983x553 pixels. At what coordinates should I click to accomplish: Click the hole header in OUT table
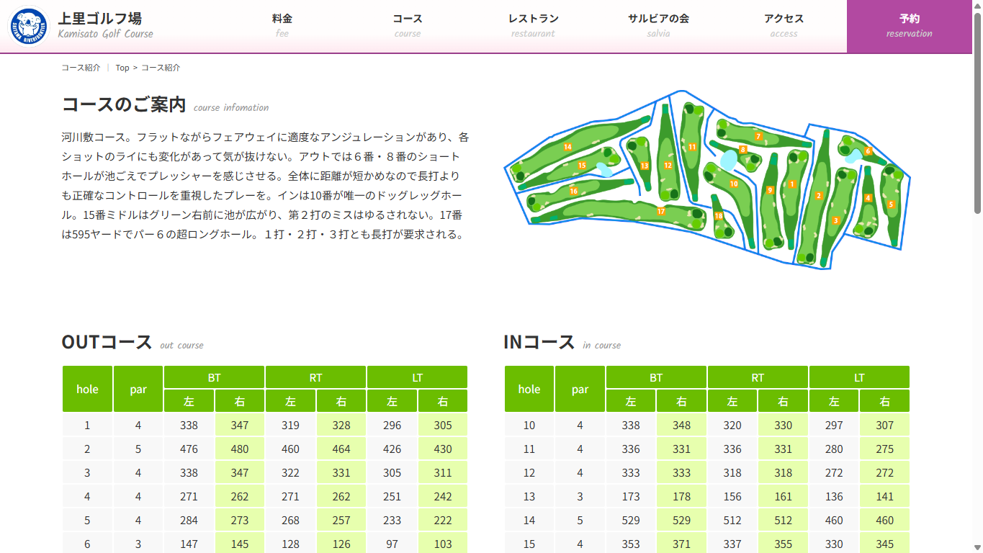87,390
